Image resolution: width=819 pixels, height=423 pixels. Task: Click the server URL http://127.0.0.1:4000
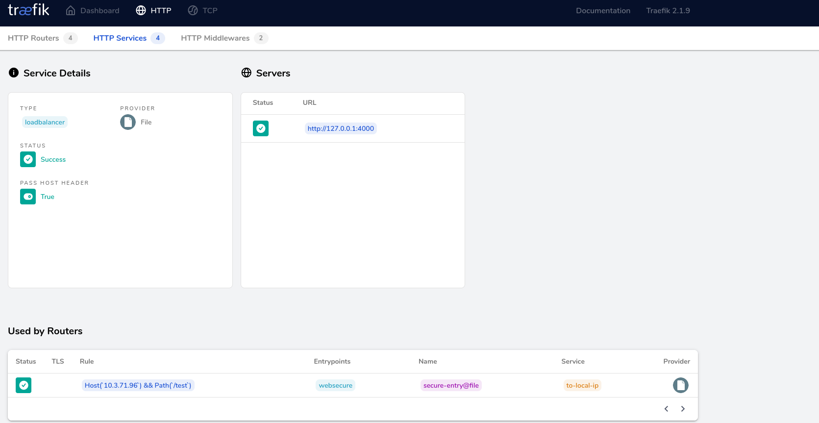tap(341, 128)
